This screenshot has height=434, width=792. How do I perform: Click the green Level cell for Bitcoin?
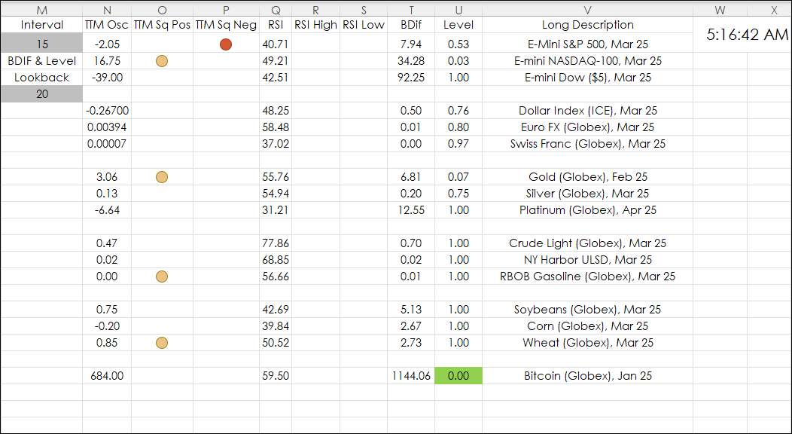458,376
